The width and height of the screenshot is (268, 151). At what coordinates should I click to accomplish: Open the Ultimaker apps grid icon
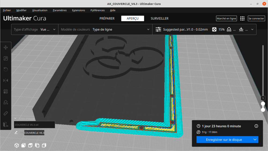242,19
